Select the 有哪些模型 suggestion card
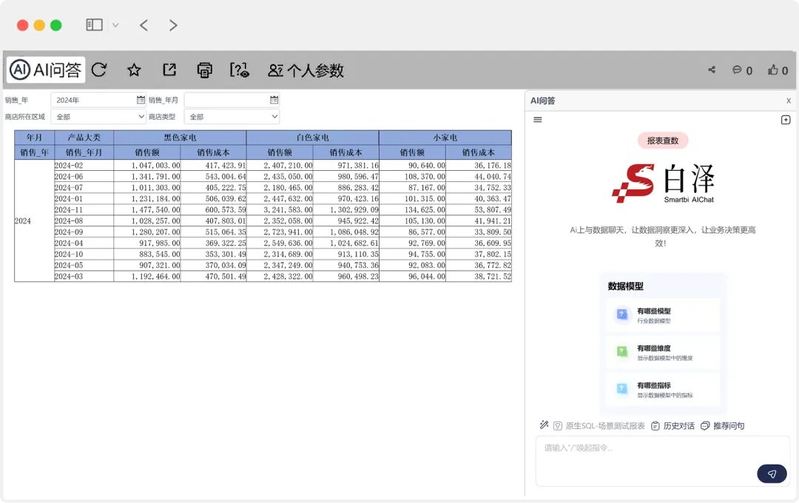Viewport: 799px width, 503px height. coord(663,315)
